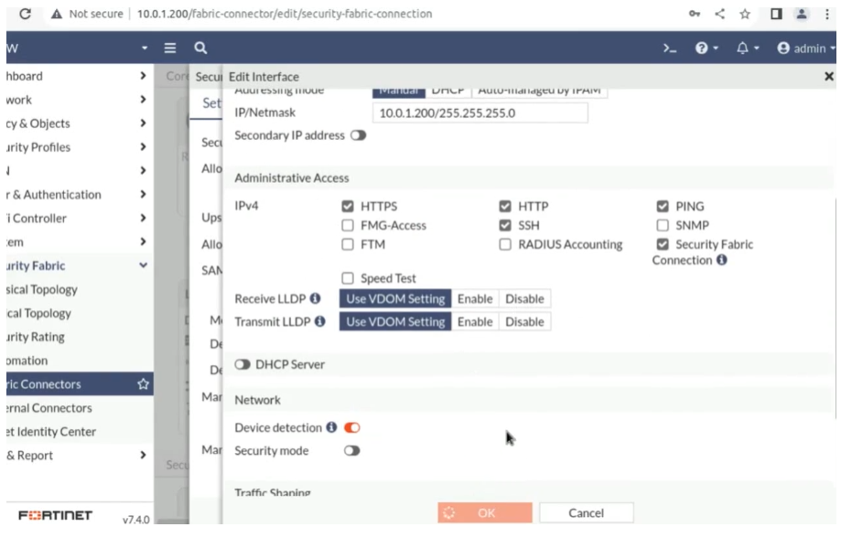Viewport: 841px width, 549px height.
Task: Expand Log & Report chevron
Action: [143, 455]
